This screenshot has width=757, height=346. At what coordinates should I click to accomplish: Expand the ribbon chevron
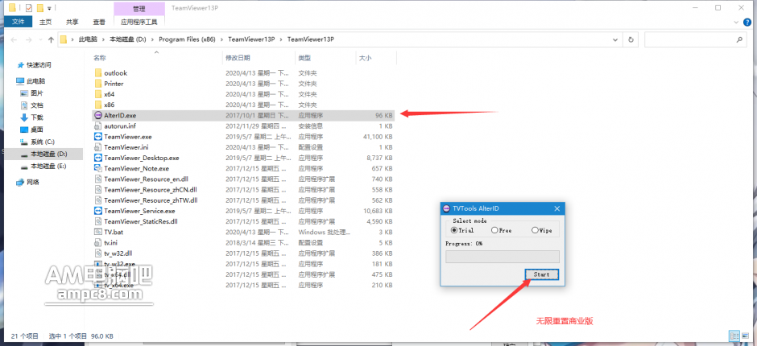tap(736, 23)
